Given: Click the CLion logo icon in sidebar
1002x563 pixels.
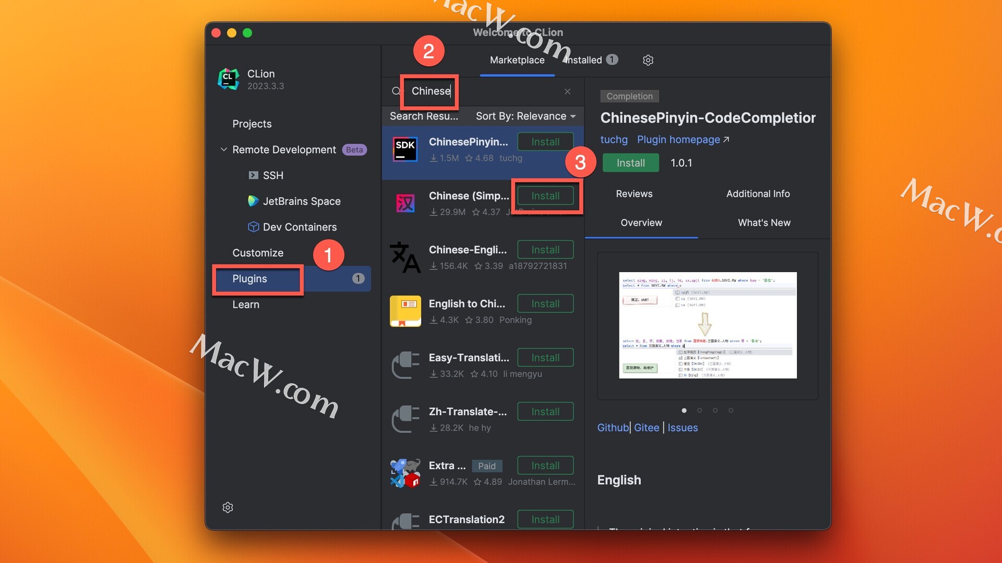Looking at the screenshot, I should click(x=229, y=78).
